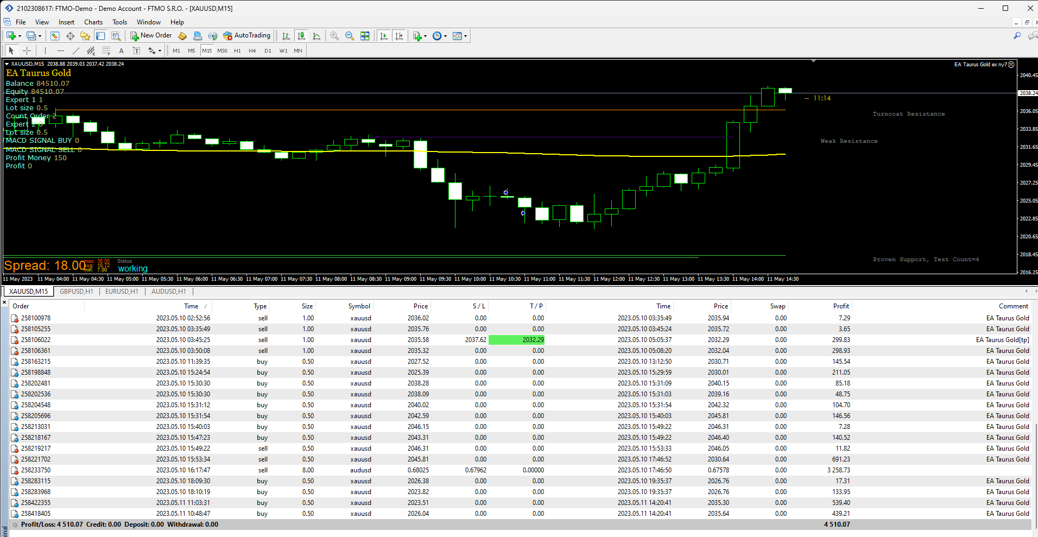Sort orders by the Profit column header
Screen dimensions: 1038x537
point(841,306)
